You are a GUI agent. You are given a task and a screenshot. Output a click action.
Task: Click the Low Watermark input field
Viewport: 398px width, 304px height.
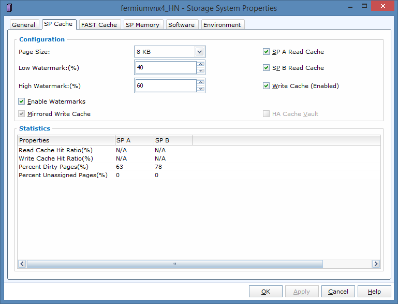pos(166,68)
